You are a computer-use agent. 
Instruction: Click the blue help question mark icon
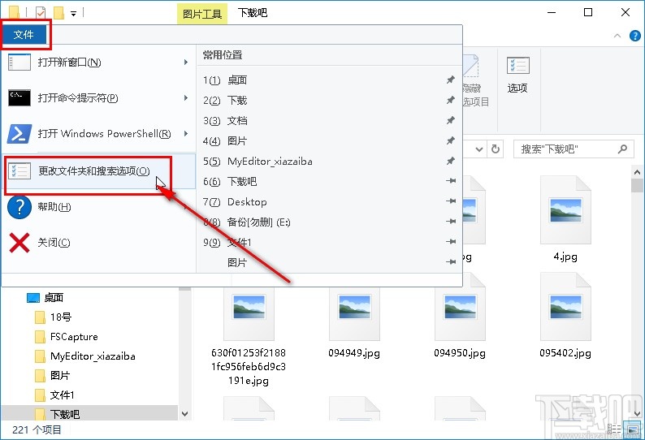click(x=19, y=207)
